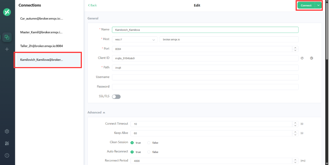
Task: Click the Connect Timeout field
Action: (211, 124)
